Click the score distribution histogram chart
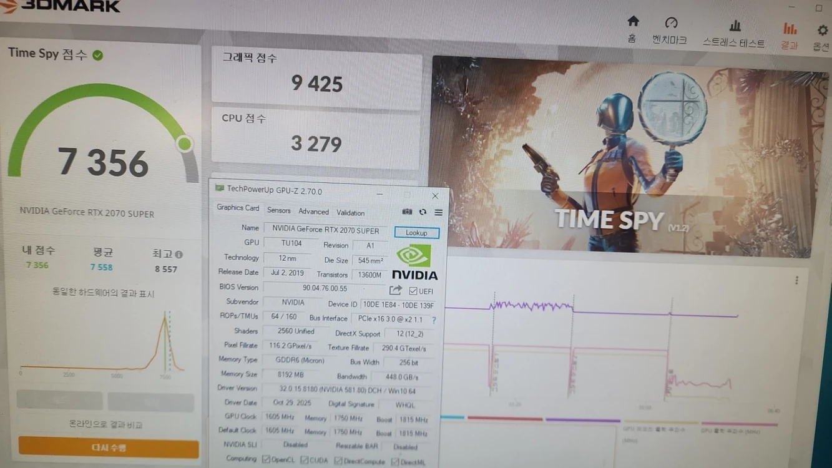832x468 pixels. coord(103,343)
